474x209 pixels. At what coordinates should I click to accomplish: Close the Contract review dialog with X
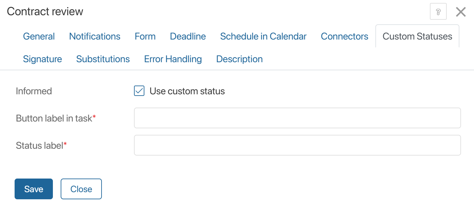coord(461,12)
